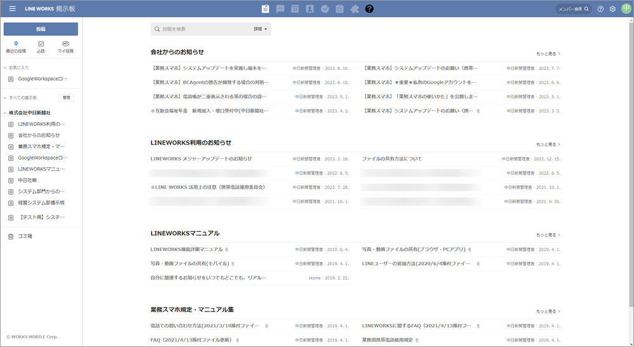This screenshot has width=634, height=347.
Task: Open 中日社報 board in sidebar
Action: 27,180
